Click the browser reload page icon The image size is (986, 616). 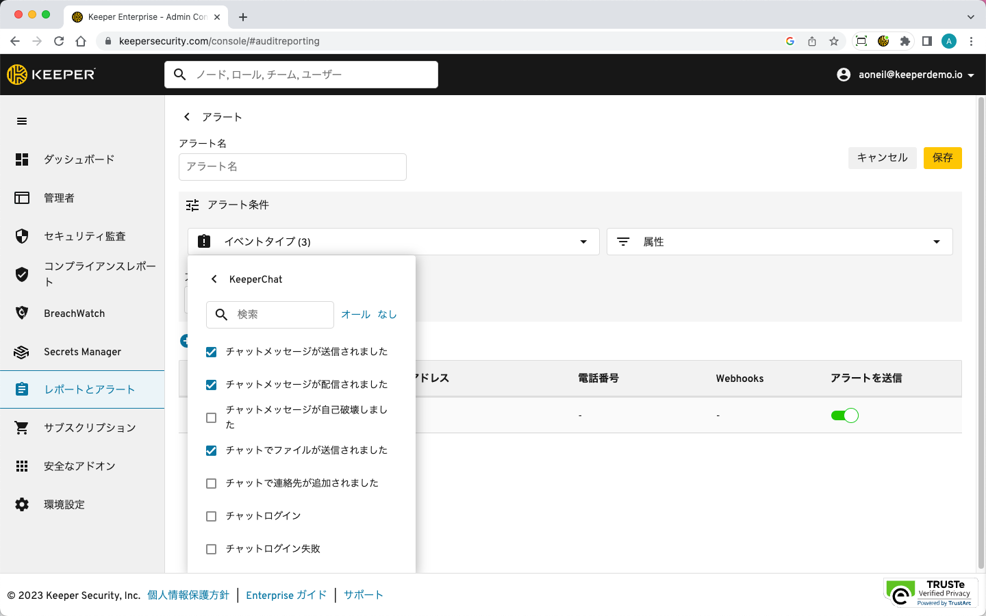point(59,41)
